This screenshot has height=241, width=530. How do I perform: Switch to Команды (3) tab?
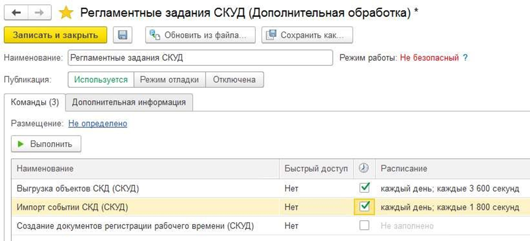35,102
